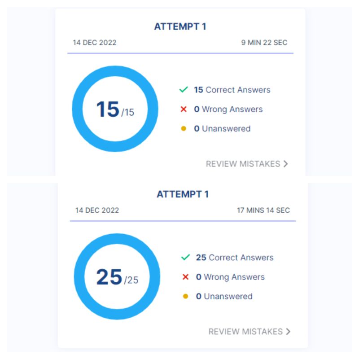Expand chevron next to first Review Mistakes
This screenshot has height=359, width=359.
tap(285, 164)
